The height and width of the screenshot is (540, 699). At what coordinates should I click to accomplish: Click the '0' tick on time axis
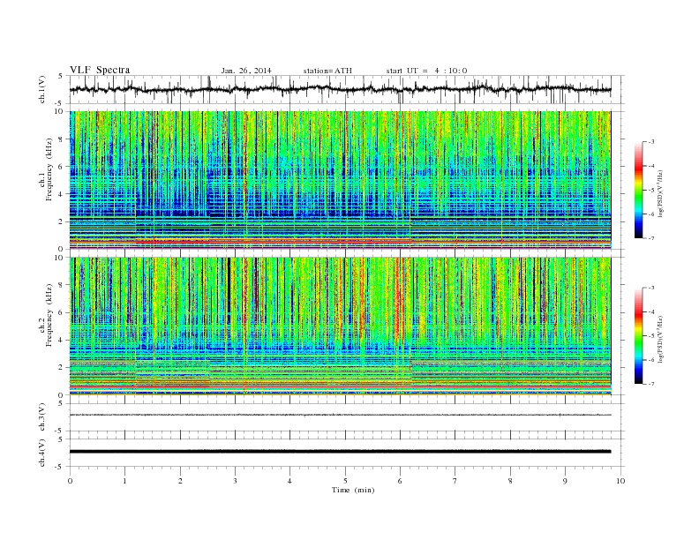(70, 481)
